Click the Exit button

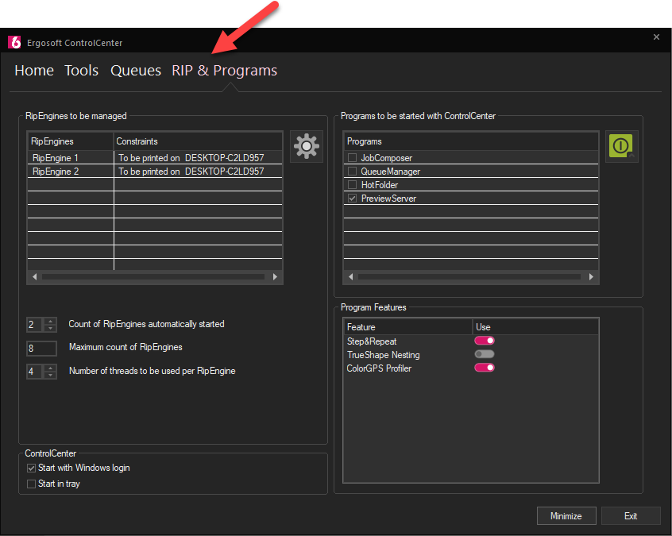[631, 516]
